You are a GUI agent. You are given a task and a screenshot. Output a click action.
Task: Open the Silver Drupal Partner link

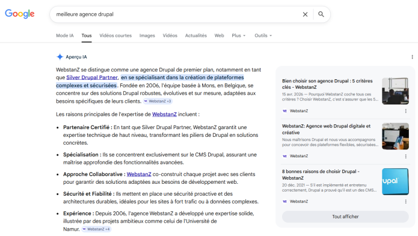pos(92,77)
